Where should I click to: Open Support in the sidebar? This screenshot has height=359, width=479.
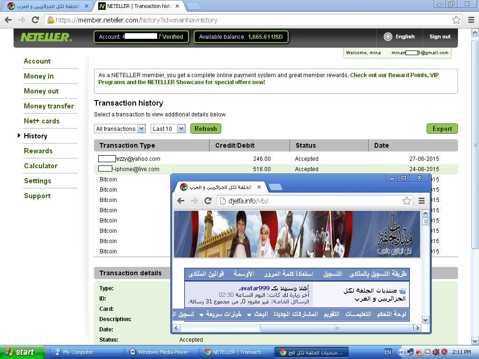point(37,196)
